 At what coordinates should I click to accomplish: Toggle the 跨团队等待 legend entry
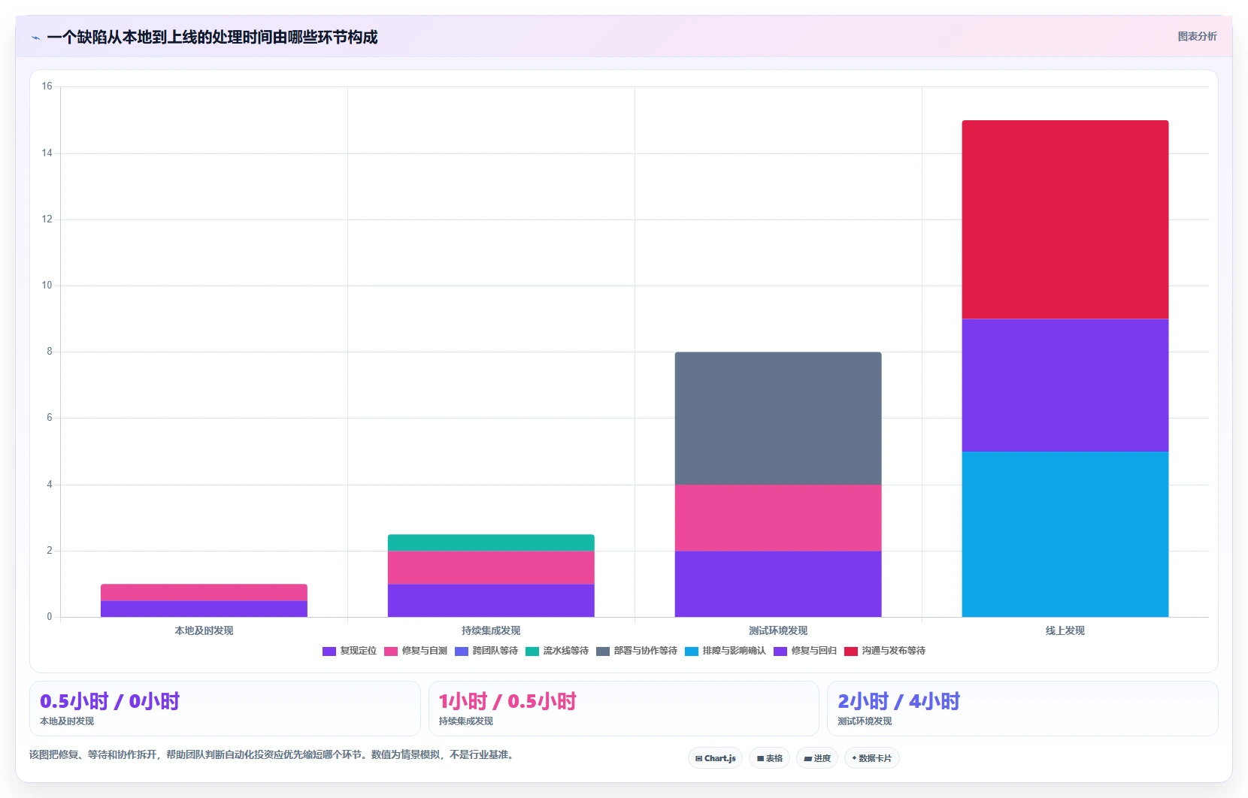pyautogui.click(x=486, y=651)
